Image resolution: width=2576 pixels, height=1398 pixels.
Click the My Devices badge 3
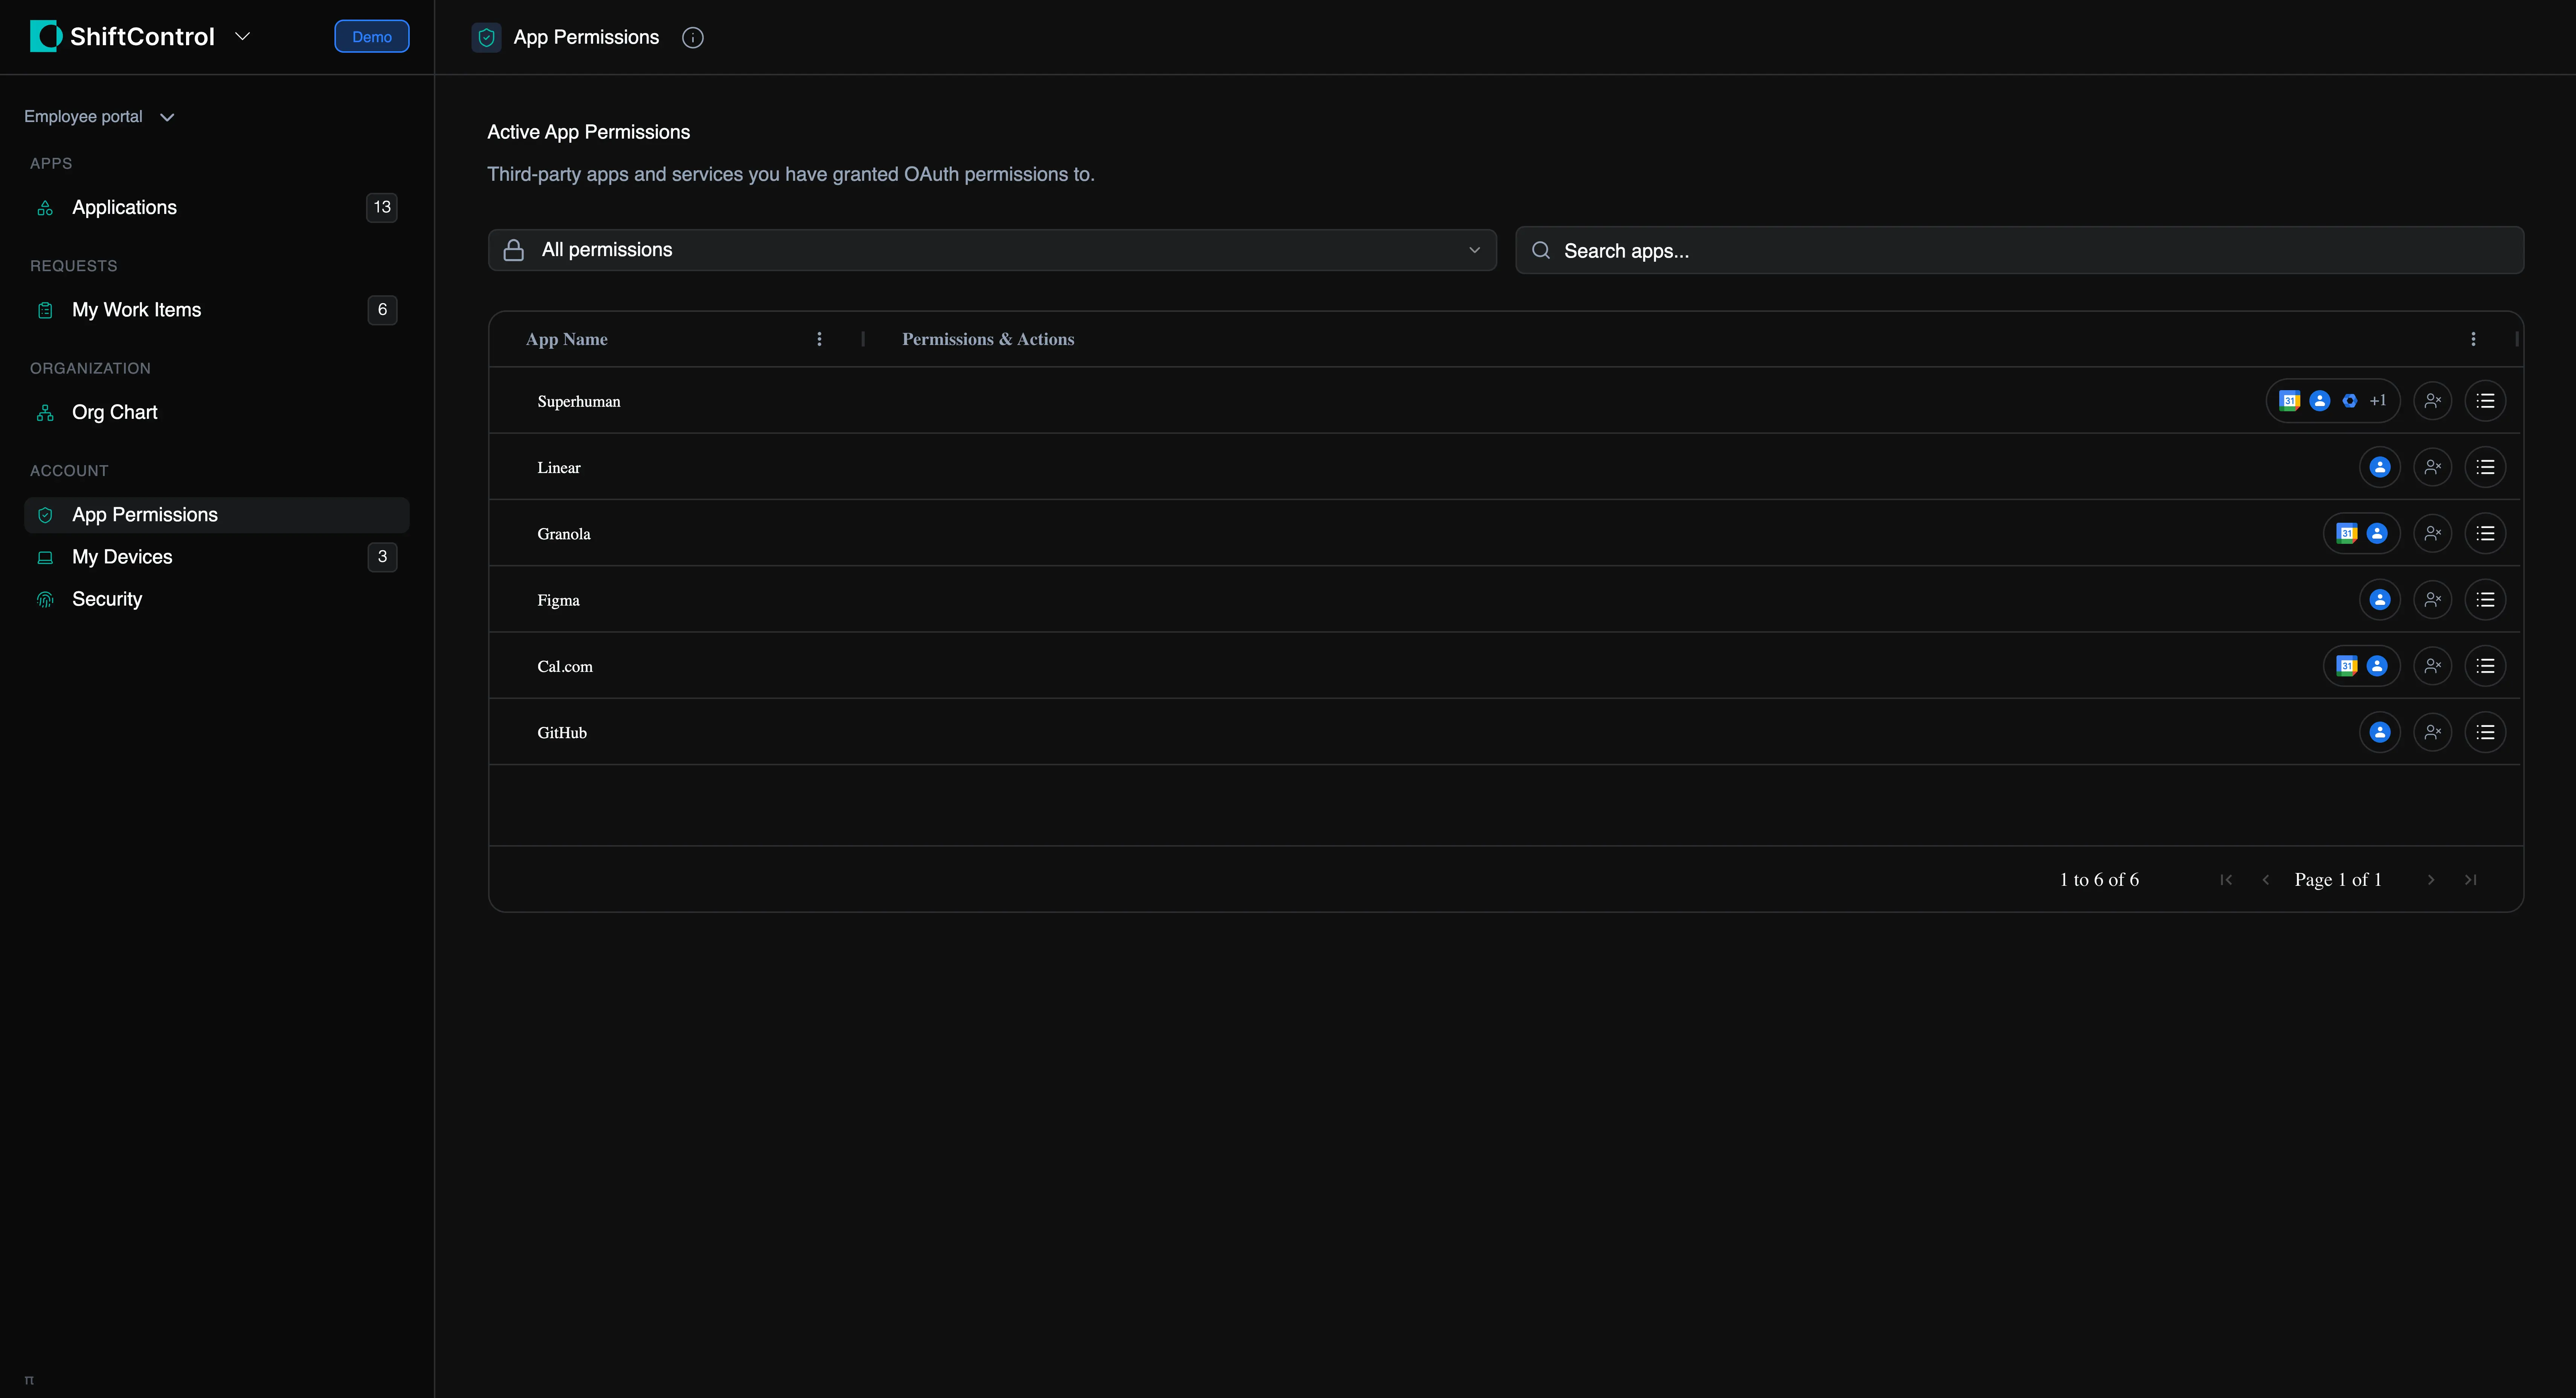(382, 557)
